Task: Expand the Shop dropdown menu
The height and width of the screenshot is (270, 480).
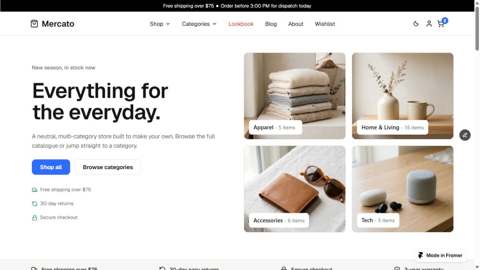Action: pos(160,24)
